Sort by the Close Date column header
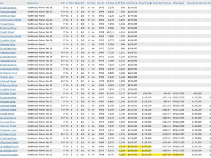The height and width of the screenshot is (158, 211). (x=178, y=3)
